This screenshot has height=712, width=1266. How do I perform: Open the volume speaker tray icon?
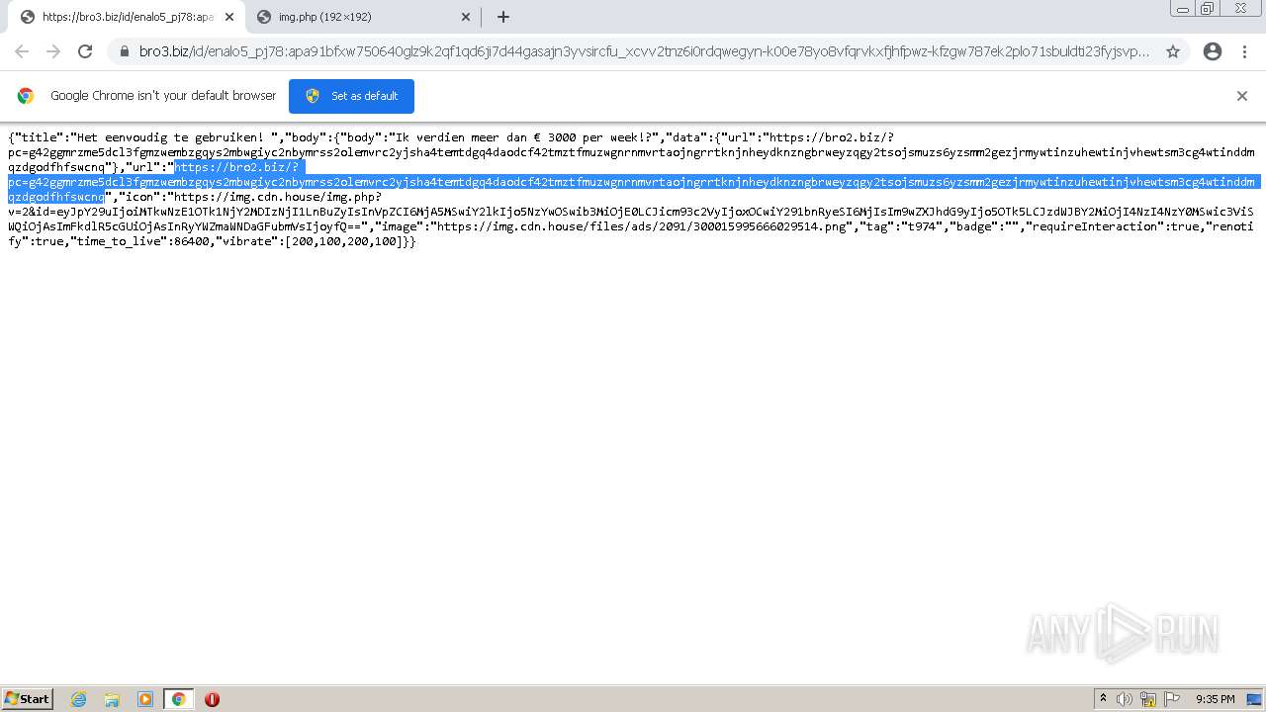click(1125, 699)
